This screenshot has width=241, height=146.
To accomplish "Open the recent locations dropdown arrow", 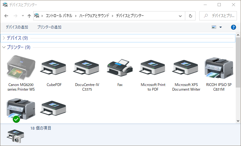I will click(23, 15).
